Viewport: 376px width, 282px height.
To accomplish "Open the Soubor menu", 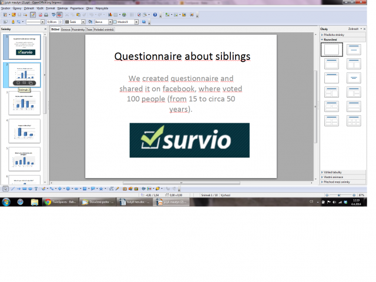I will coord(5,8).
